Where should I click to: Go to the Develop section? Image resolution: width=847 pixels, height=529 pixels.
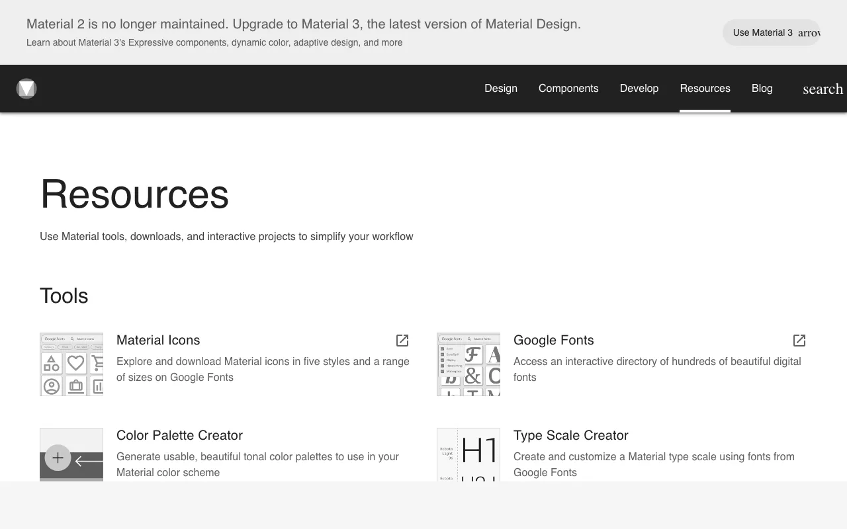pyautogui.click(x=639, y=89)
